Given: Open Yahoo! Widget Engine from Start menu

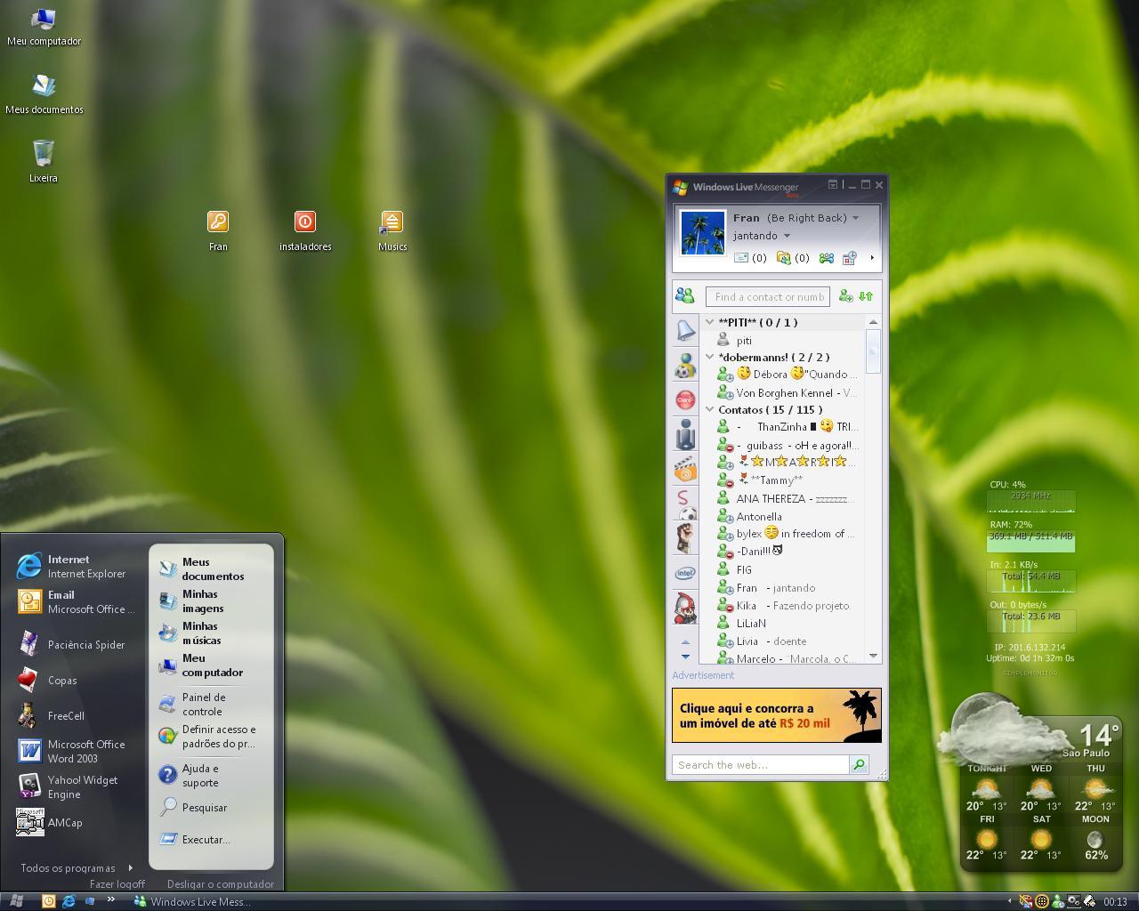Looking at the screenshot, I should click(75, 786).
